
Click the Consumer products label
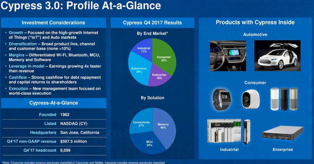(x=255, y=82)
